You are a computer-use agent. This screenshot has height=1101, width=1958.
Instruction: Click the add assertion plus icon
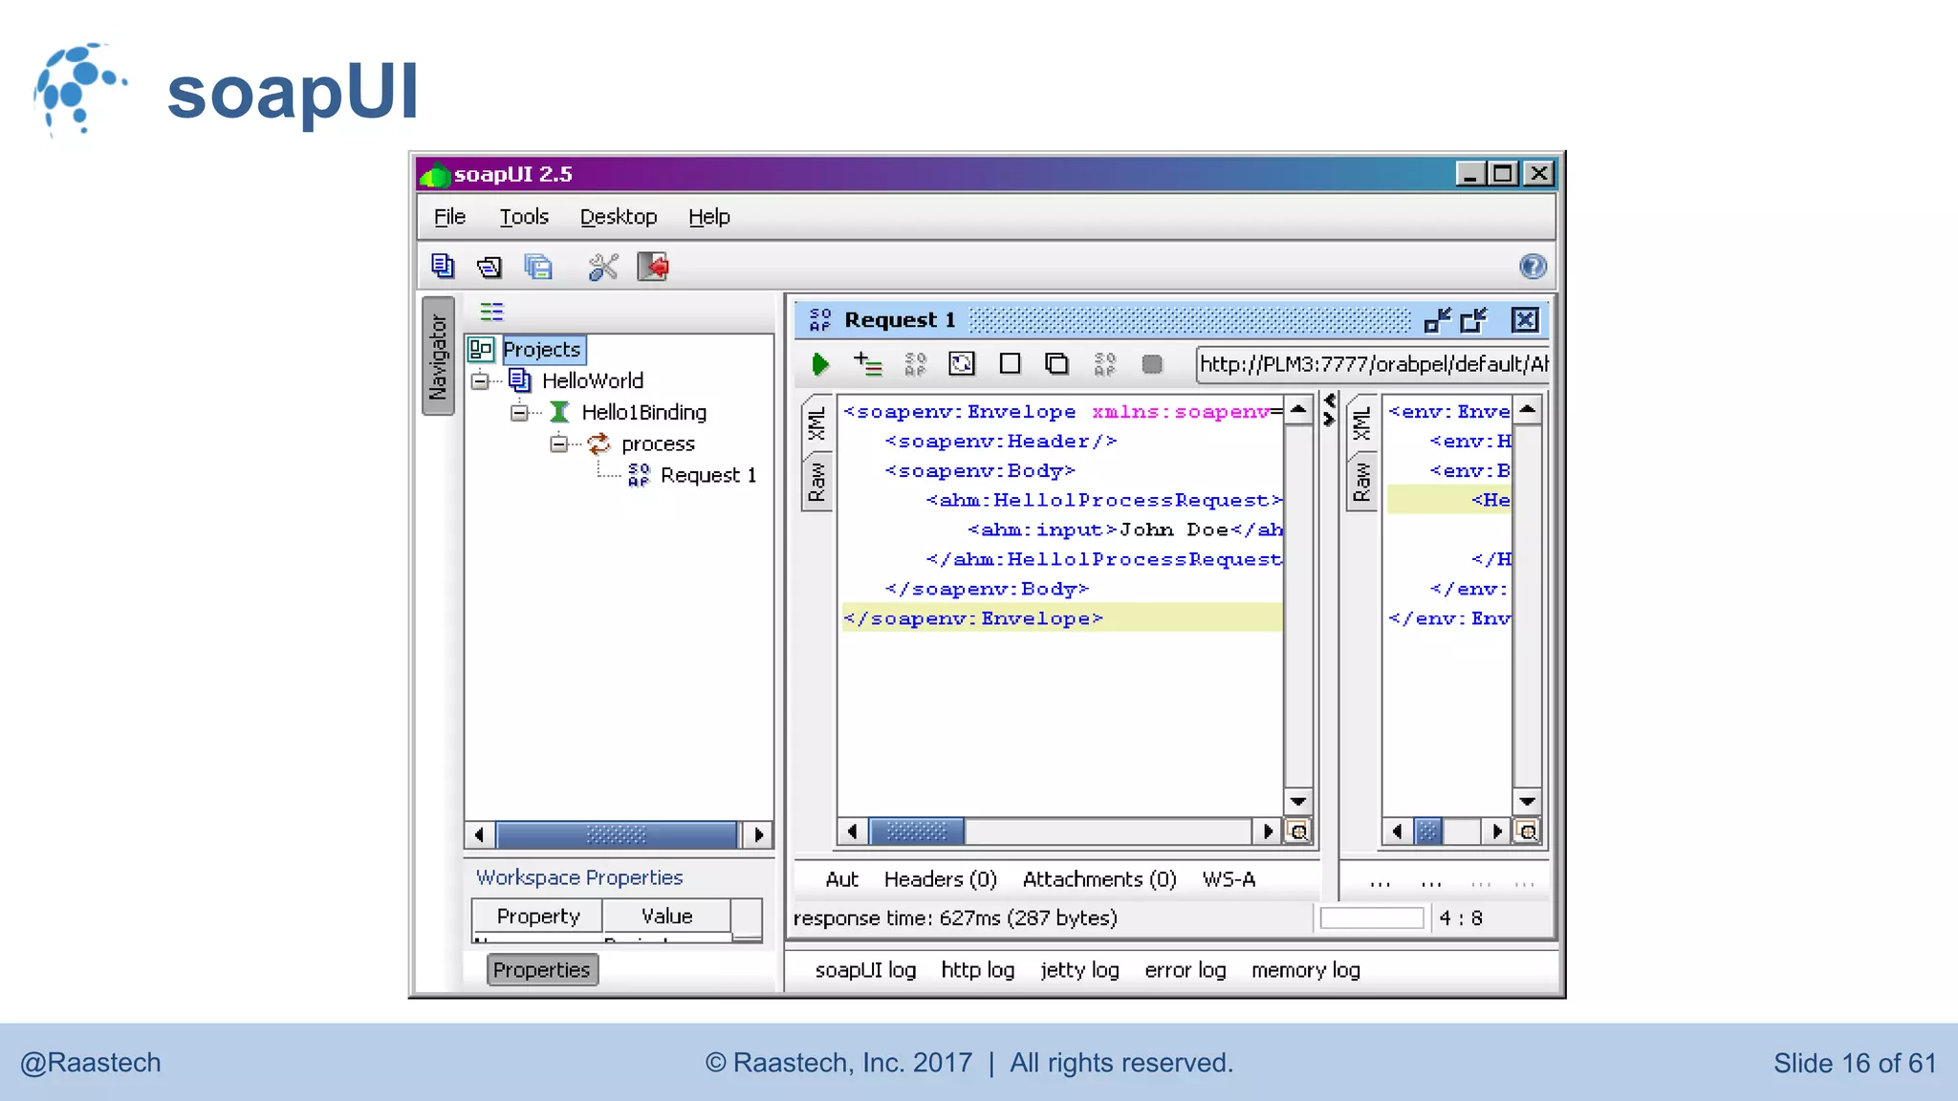867,363
